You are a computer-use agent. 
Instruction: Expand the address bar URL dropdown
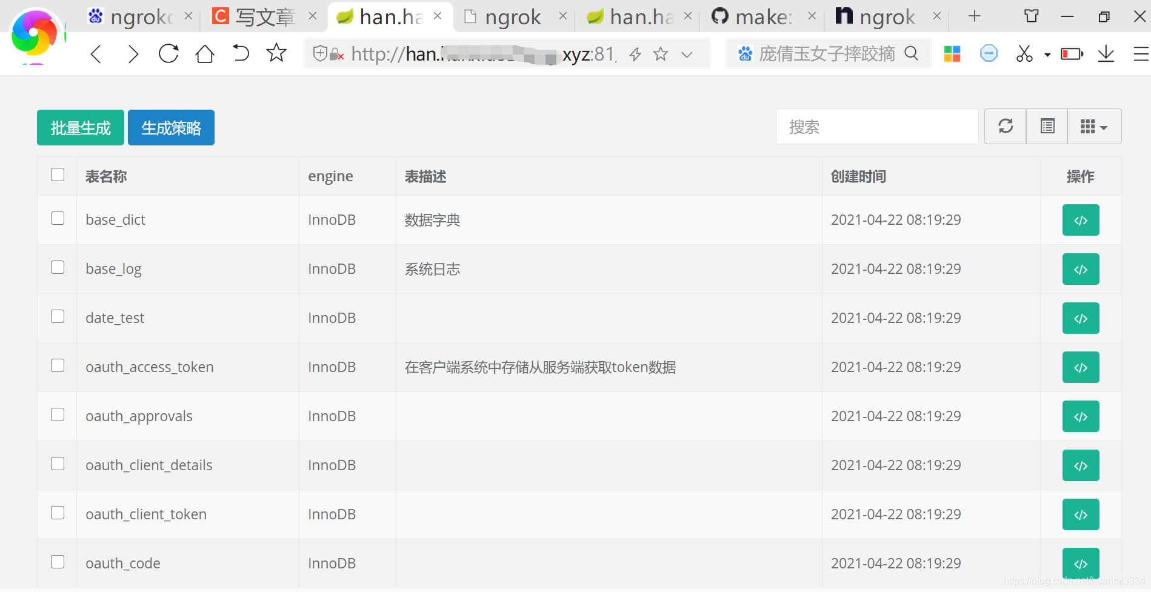[687, 54]
